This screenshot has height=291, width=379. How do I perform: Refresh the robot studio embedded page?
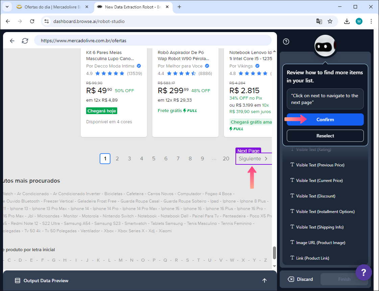(x=25, y=41)
